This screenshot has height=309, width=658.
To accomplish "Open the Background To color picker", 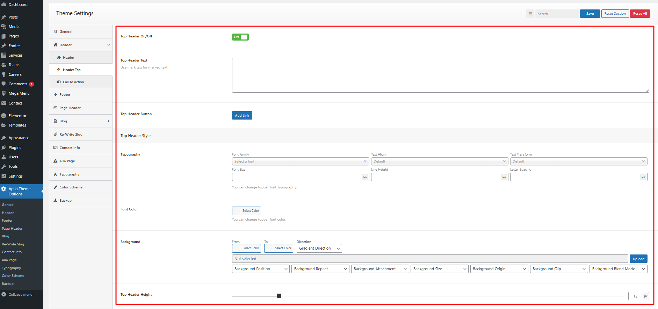I will pos(279,248).
